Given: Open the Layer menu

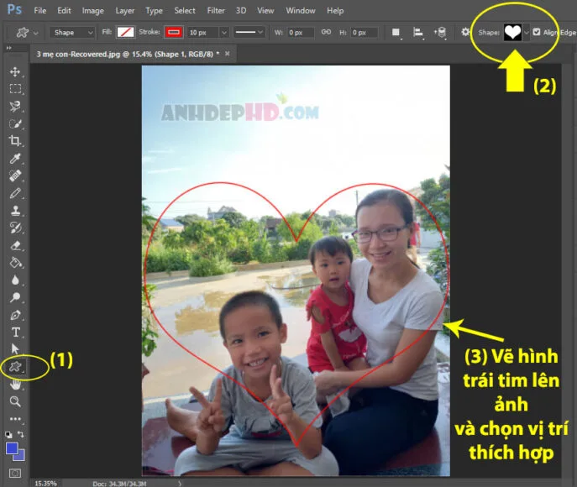Looking at the screenshot, I should 125,11.
